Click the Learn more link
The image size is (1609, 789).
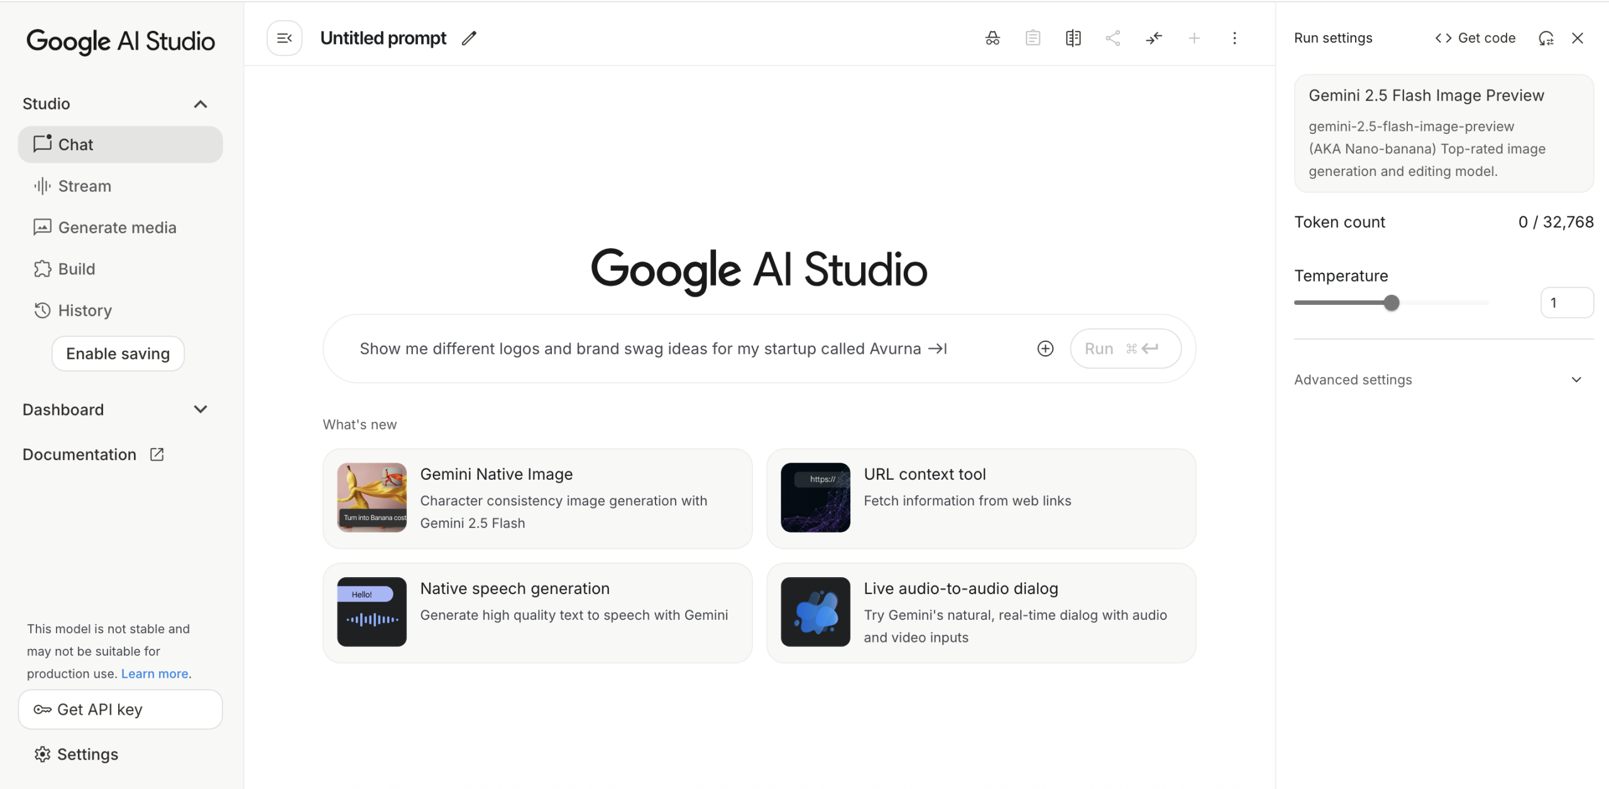tap(155, 673)
